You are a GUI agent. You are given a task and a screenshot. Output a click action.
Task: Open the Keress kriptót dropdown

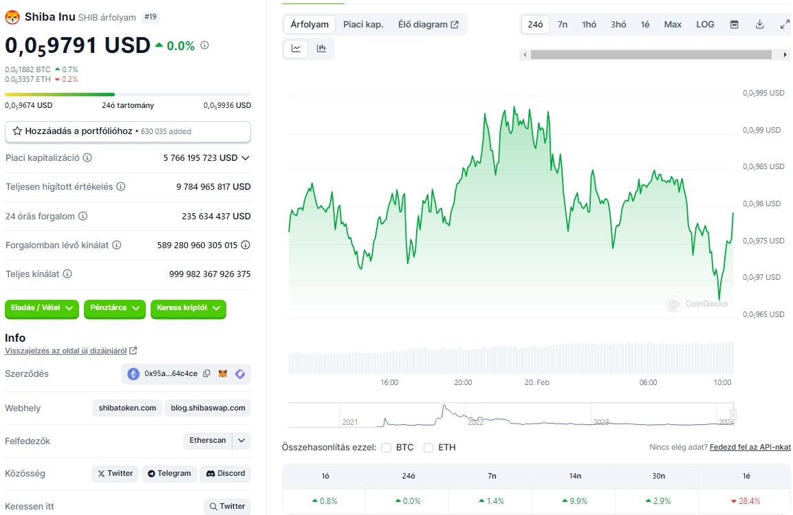point(188,308)
